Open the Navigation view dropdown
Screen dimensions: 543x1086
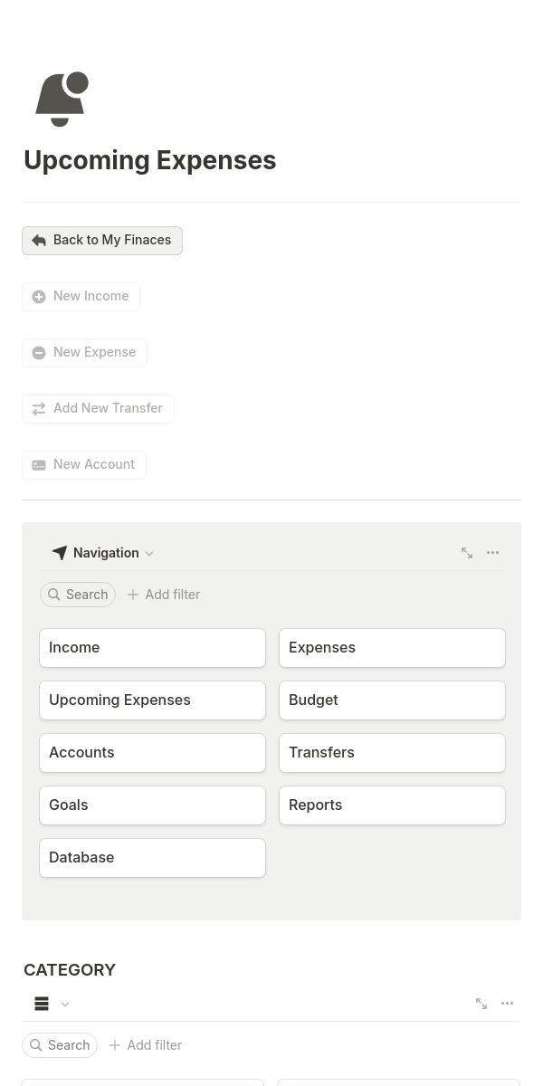(103, 553)
